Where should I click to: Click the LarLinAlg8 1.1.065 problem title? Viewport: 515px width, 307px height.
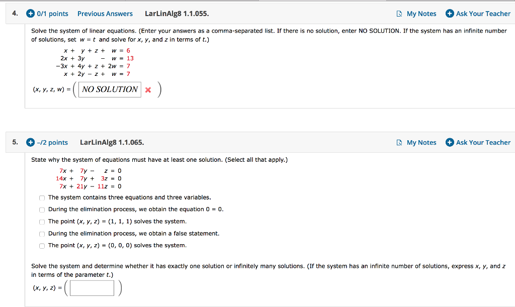pyautogui.click(x=113, y=142)
